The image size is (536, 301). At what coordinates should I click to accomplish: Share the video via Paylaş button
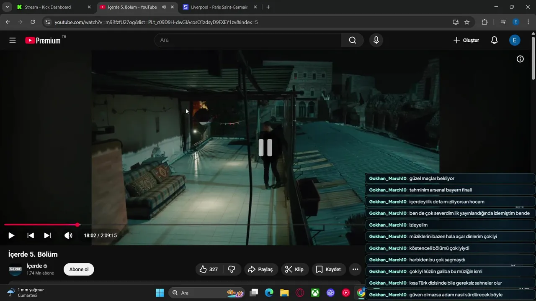[260, 269]
